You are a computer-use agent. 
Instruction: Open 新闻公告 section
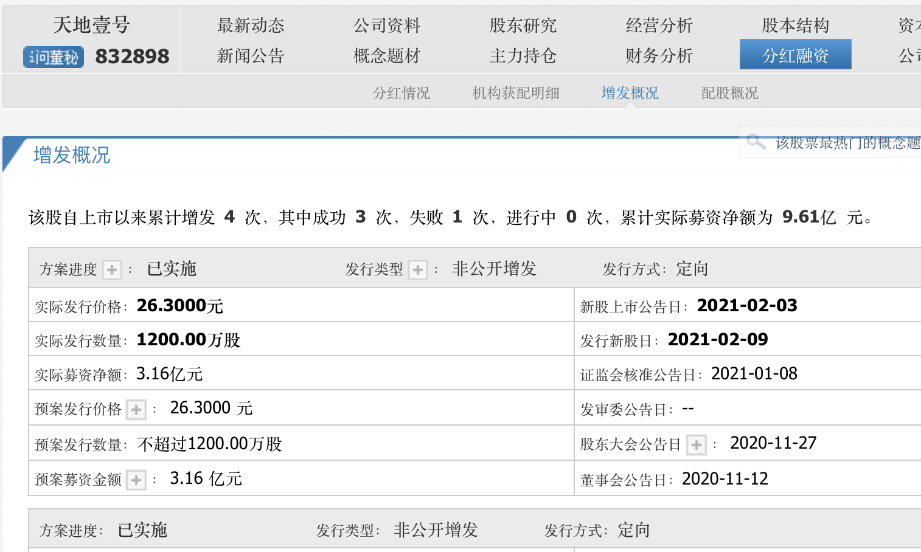point(251,56)
